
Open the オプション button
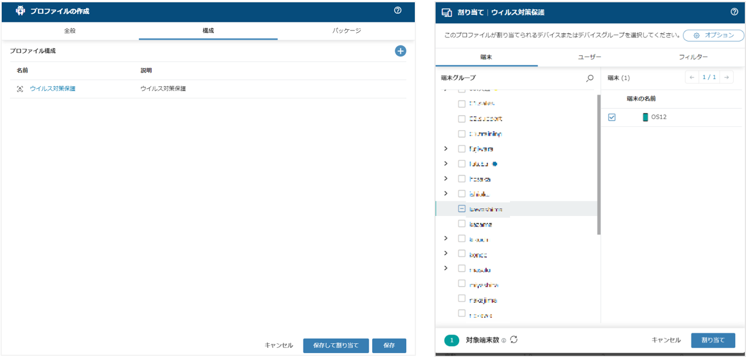click(714, 35)
